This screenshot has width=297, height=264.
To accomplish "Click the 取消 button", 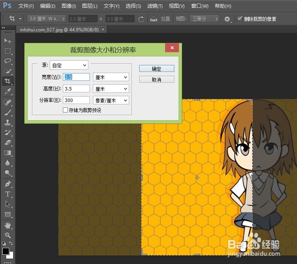I will (x=157, y=79).
